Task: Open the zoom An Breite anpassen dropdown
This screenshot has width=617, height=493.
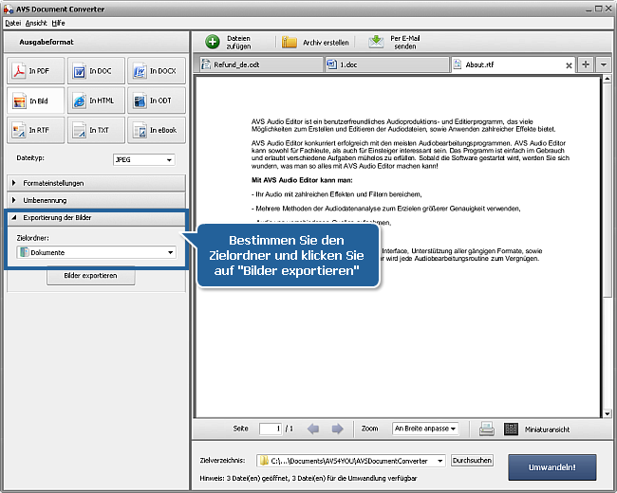Action: [425, 429]
